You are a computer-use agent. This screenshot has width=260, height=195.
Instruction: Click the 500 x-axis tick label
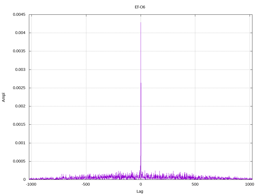coord(195,184)
